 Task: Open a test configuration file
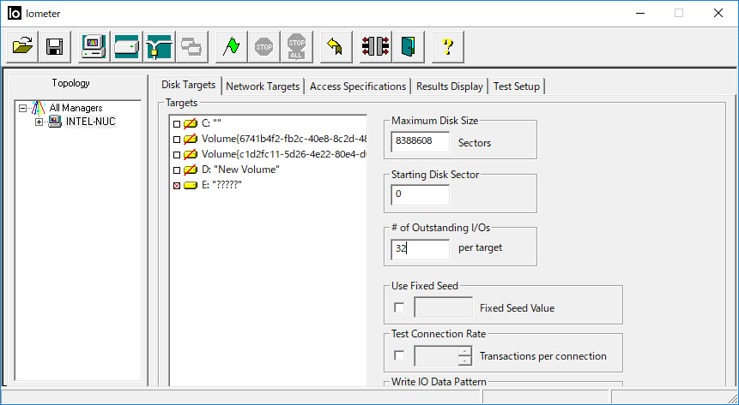[x=23, y=47]
